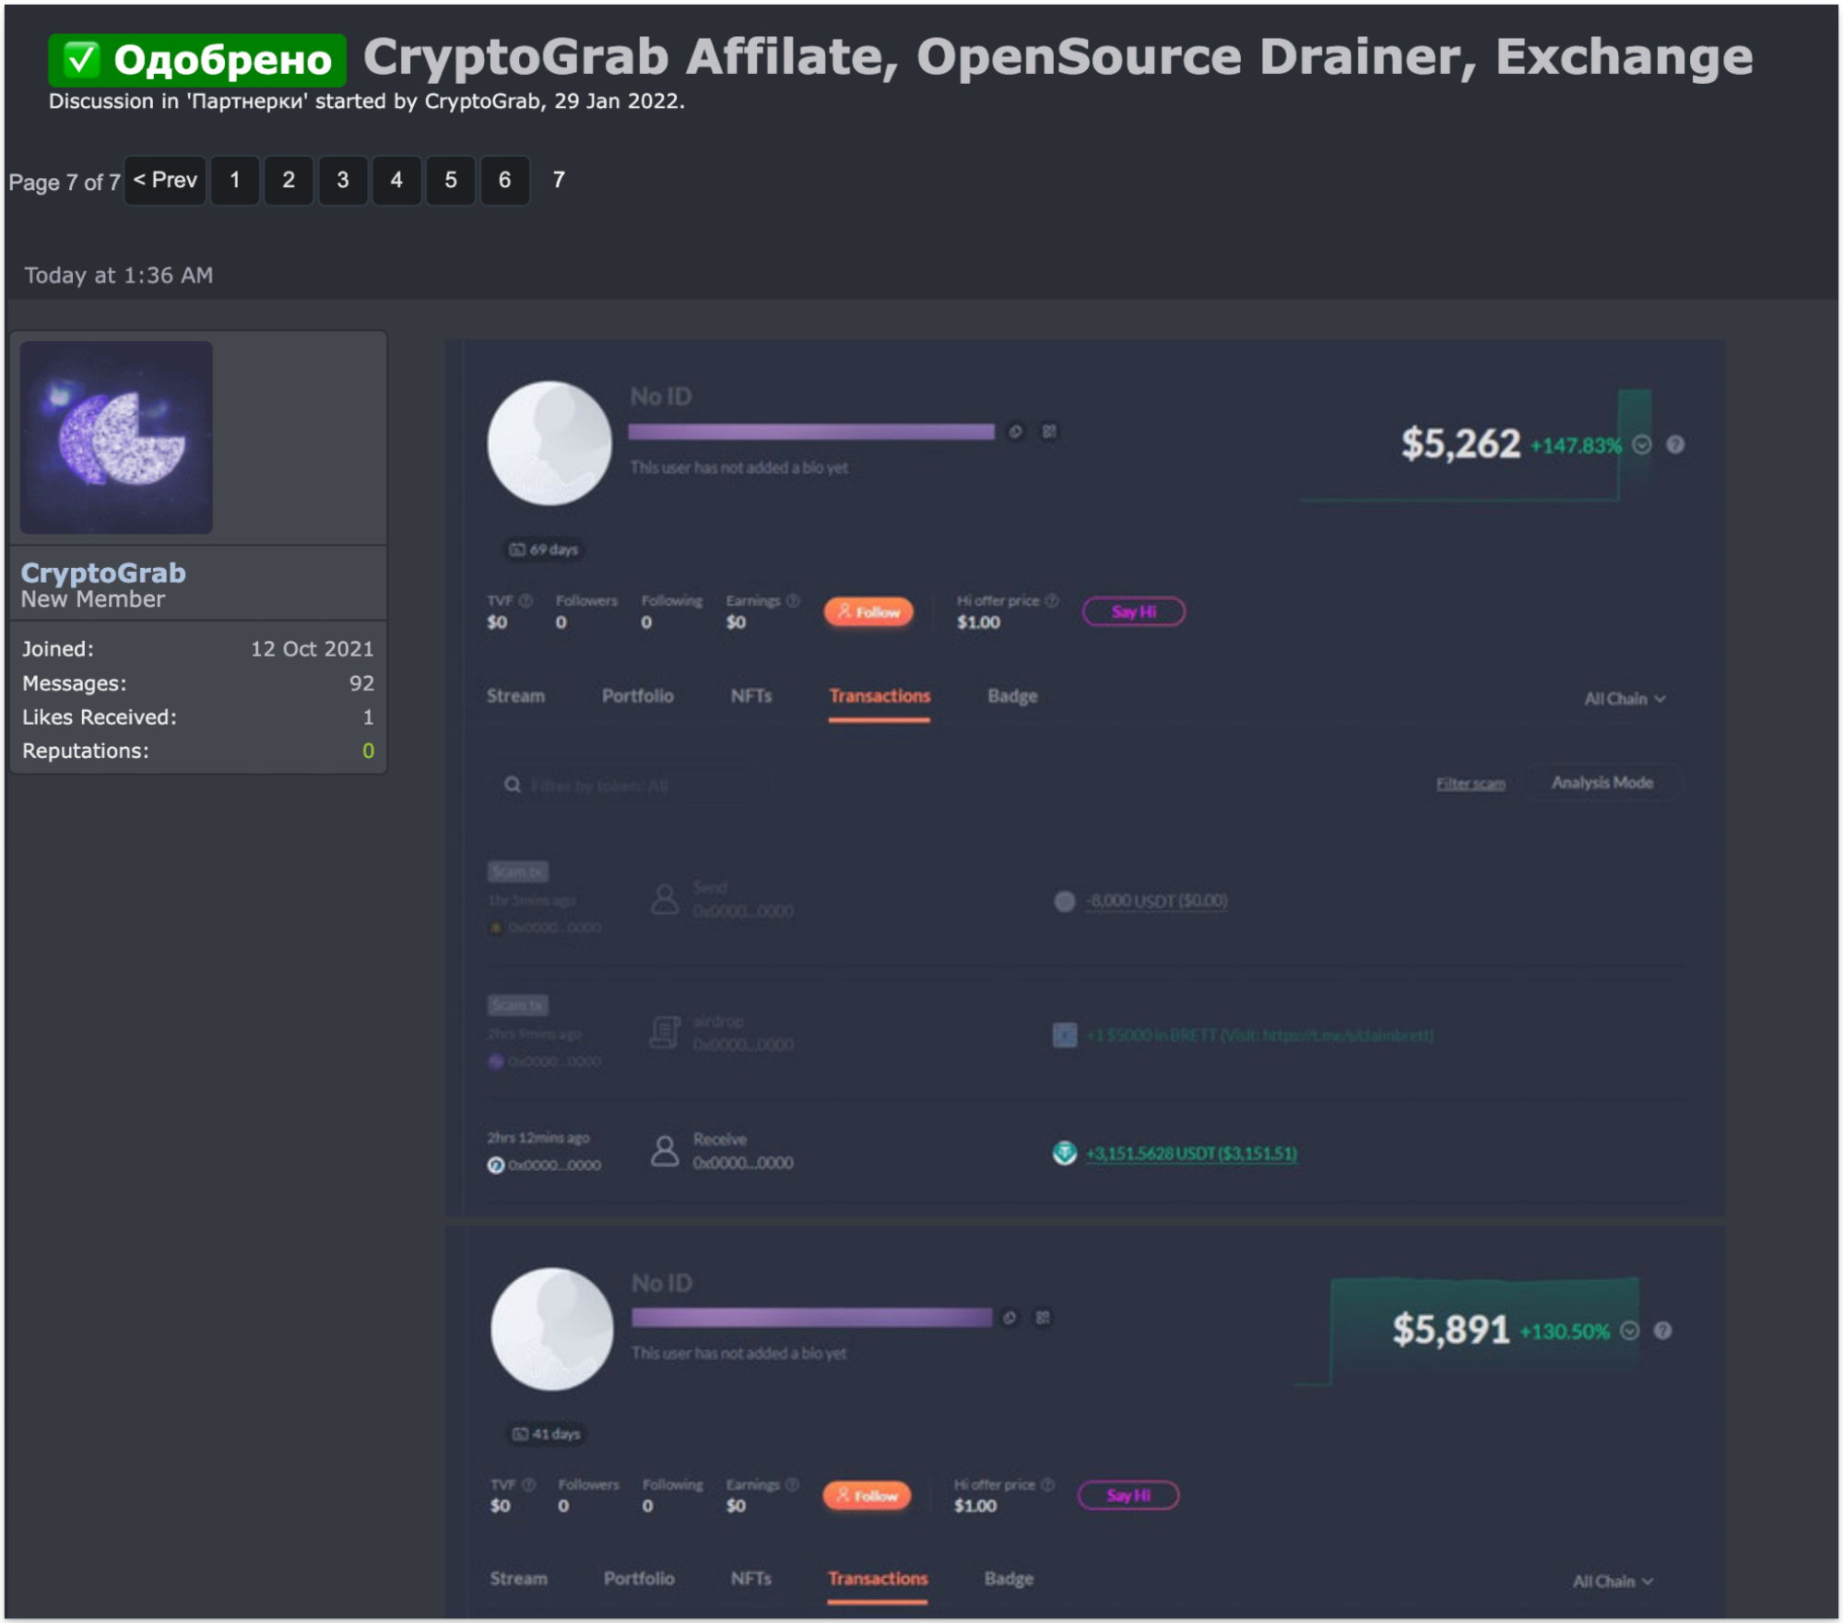Show QR code icon in $5,891 wallet card
The height and width of the screenshot is (1623, 1843).
[1043, 1318]
